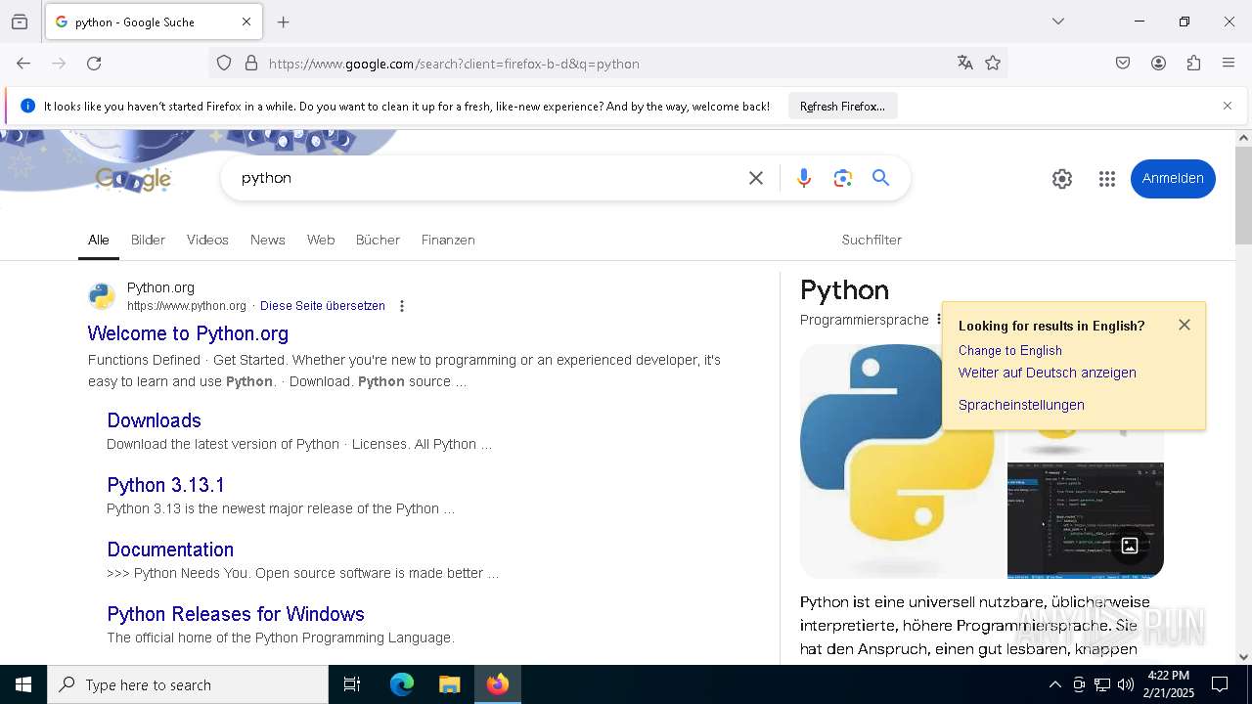
Task: Show hidden system tray icons
Action: 1054,684
